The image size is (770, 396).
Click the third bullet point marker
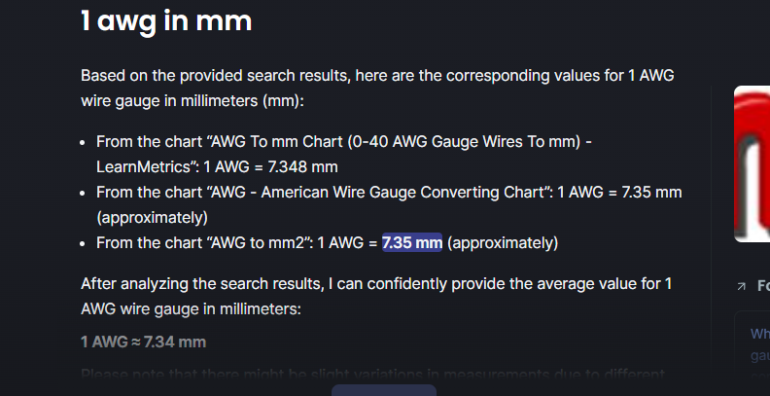click(83, 243)
